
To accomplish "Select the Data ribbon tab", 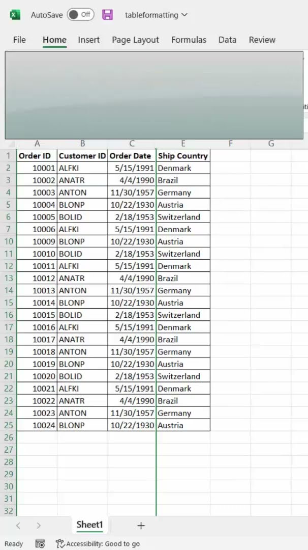I will 227,40.
